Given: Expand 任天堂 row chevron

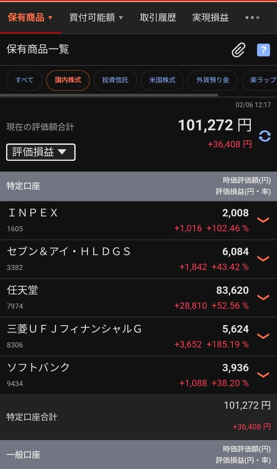Looking at the screenshot, I should point(263,297).
